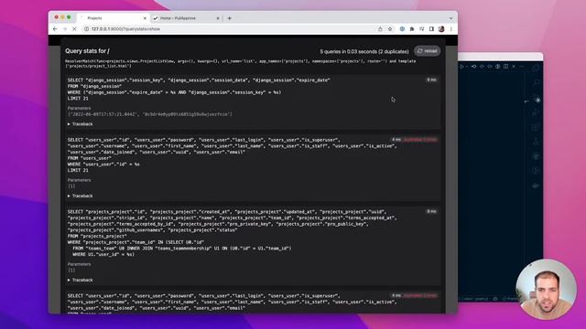586x329 pixels.
Task: Go back in the browser
Action: pos(55,28)
